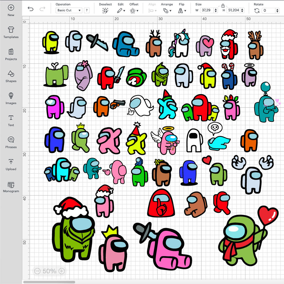The height and width of the screenshot is (284, 284).
Task: Click the Offset icon
Action: coord(133,11)
